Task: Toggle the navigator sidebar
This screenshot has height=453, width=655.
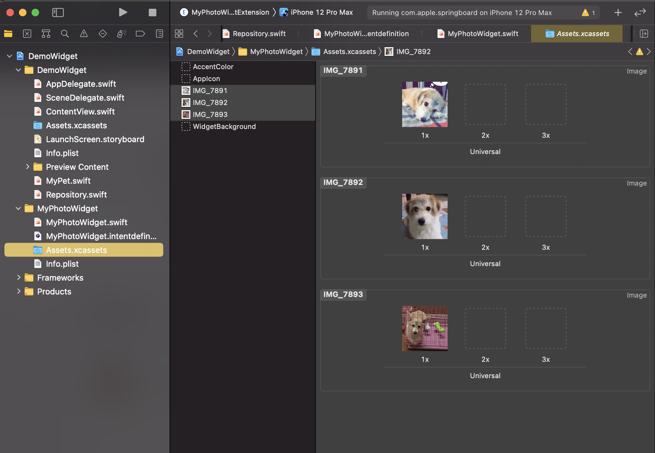Action: [58, 12]
